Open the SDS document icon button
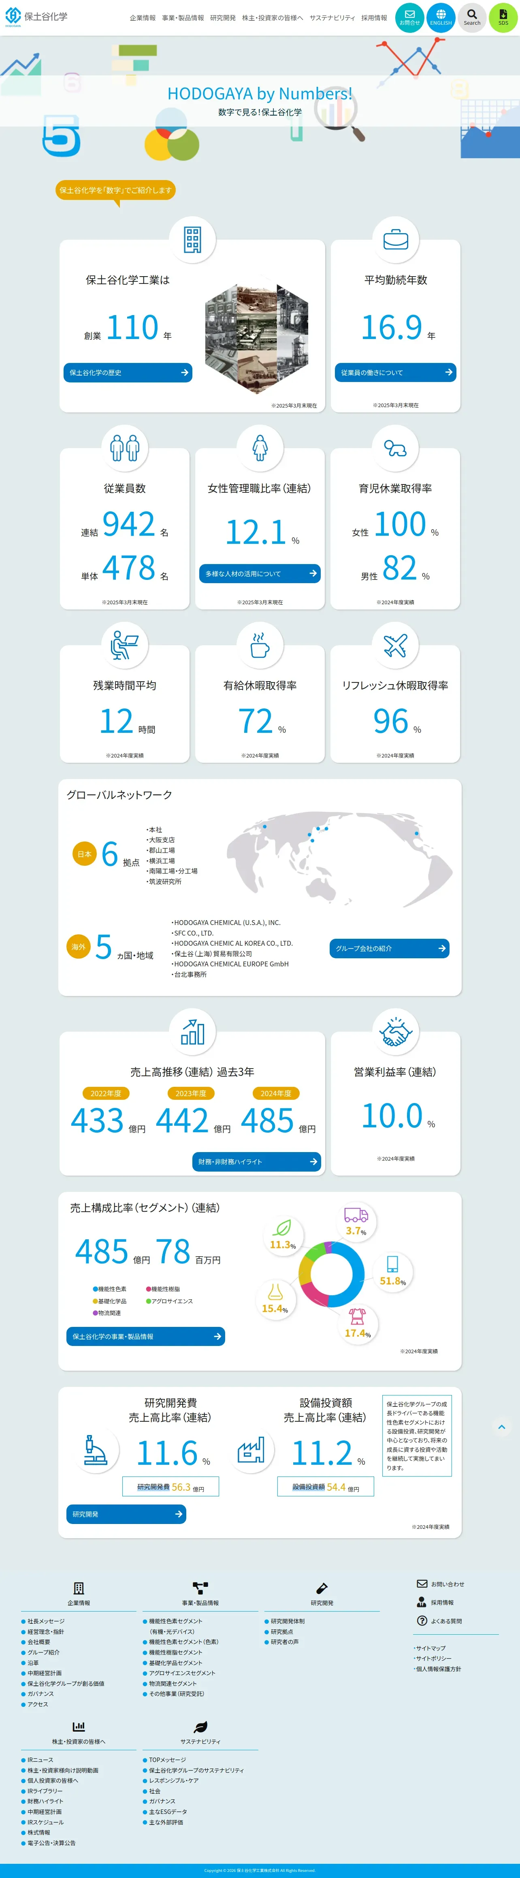Image resolution: width=520 pixels, height=1878 pixels. click(503, 17)
